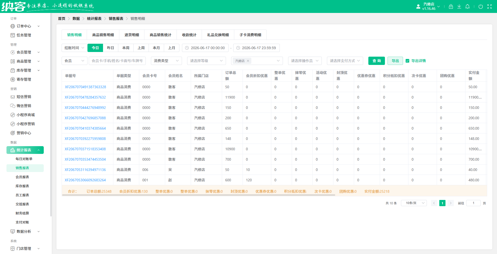Open 小程序商城 in the sidebar
The width and height of the screenshot is (497, 254).
click(x=25, y=115)
